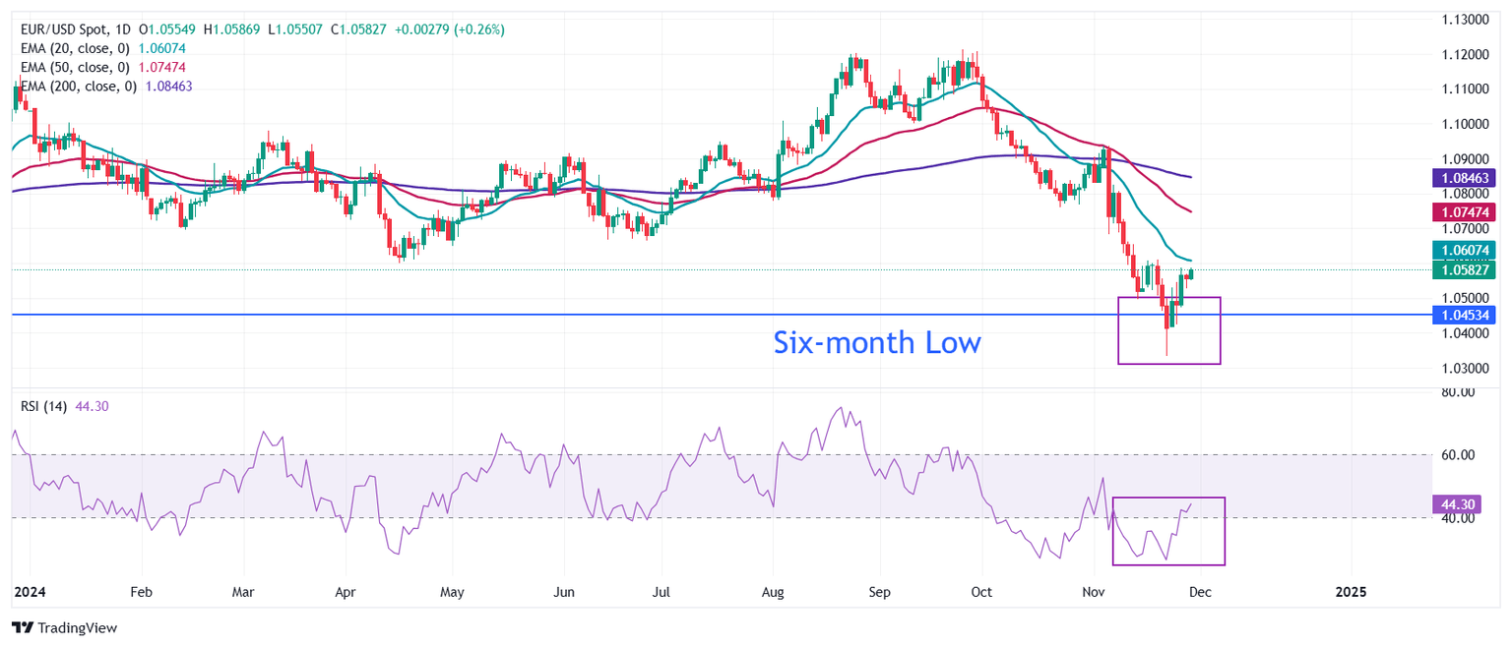Click the 1.13000 price axis label
The width and height of the screenshot is (1512, 647).
pyautogui.click(x=1465, y=20)
